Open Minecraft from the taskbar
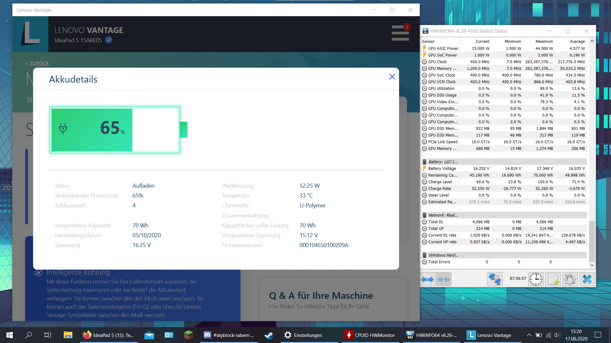The image size is (611, 343). point(188,335)
